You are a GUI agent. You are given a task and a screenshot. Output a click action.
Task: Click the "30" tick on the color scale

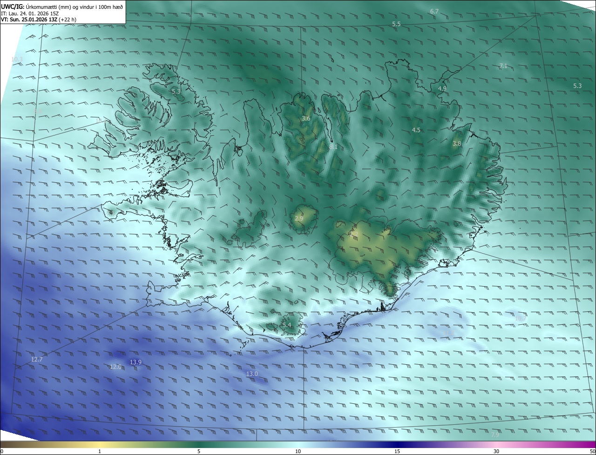tap(496, 451)
